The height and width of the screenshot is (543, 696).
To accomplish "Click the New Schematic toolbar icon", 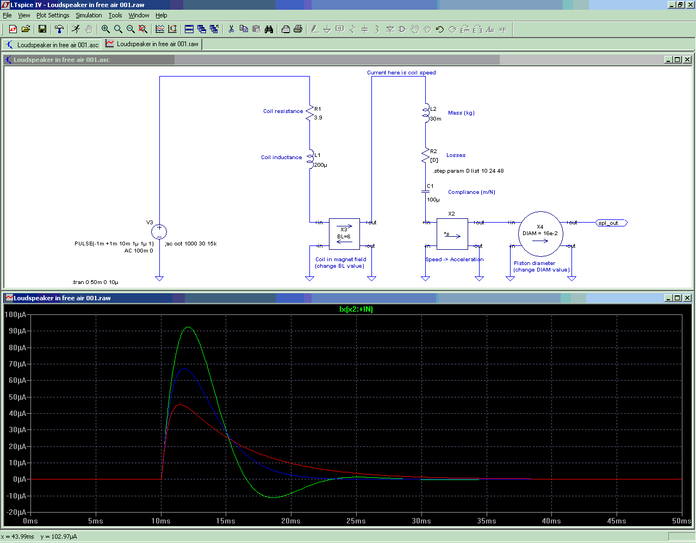I will coord(13,29).
